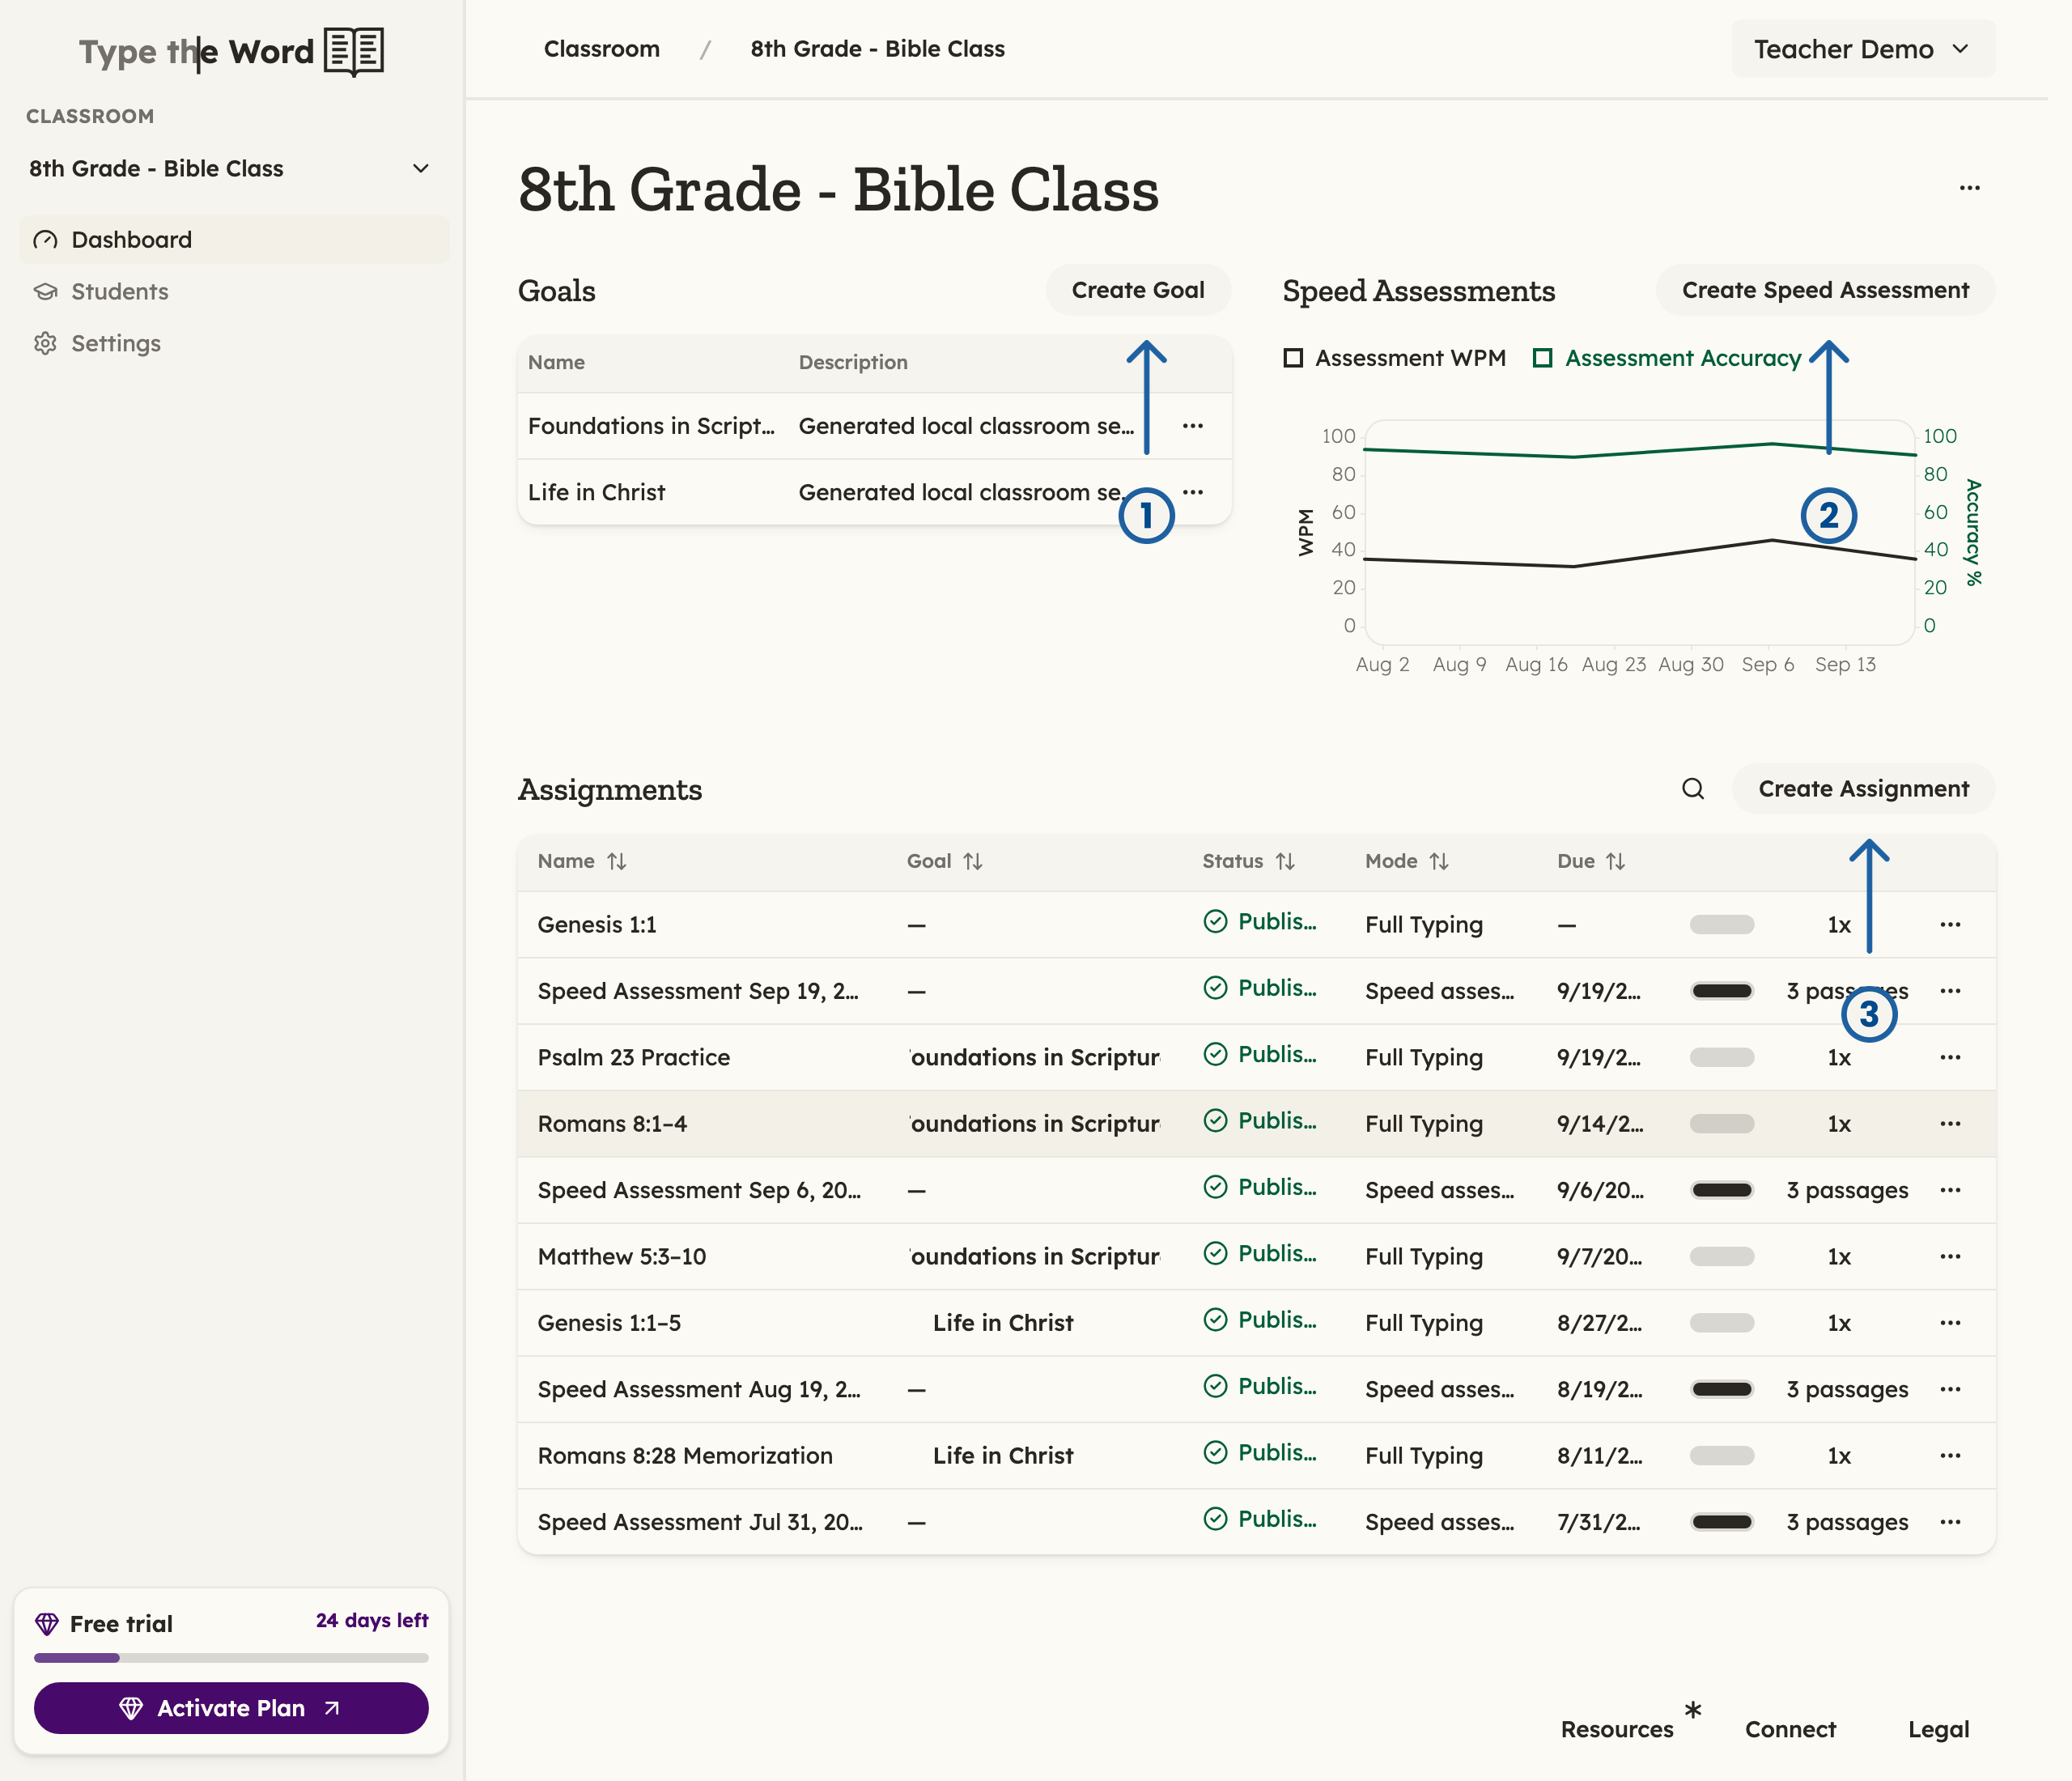
Task: Click the 8th Grade - Bible Class breadcrumb
Action: pyautogui.click(x=877, y=49)
